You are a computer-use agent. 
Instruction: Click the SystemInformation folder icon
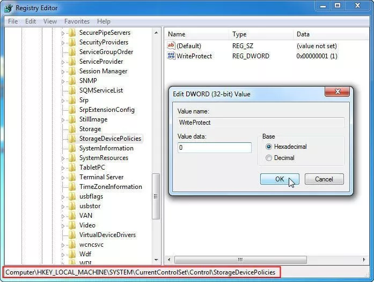point(72,148)
